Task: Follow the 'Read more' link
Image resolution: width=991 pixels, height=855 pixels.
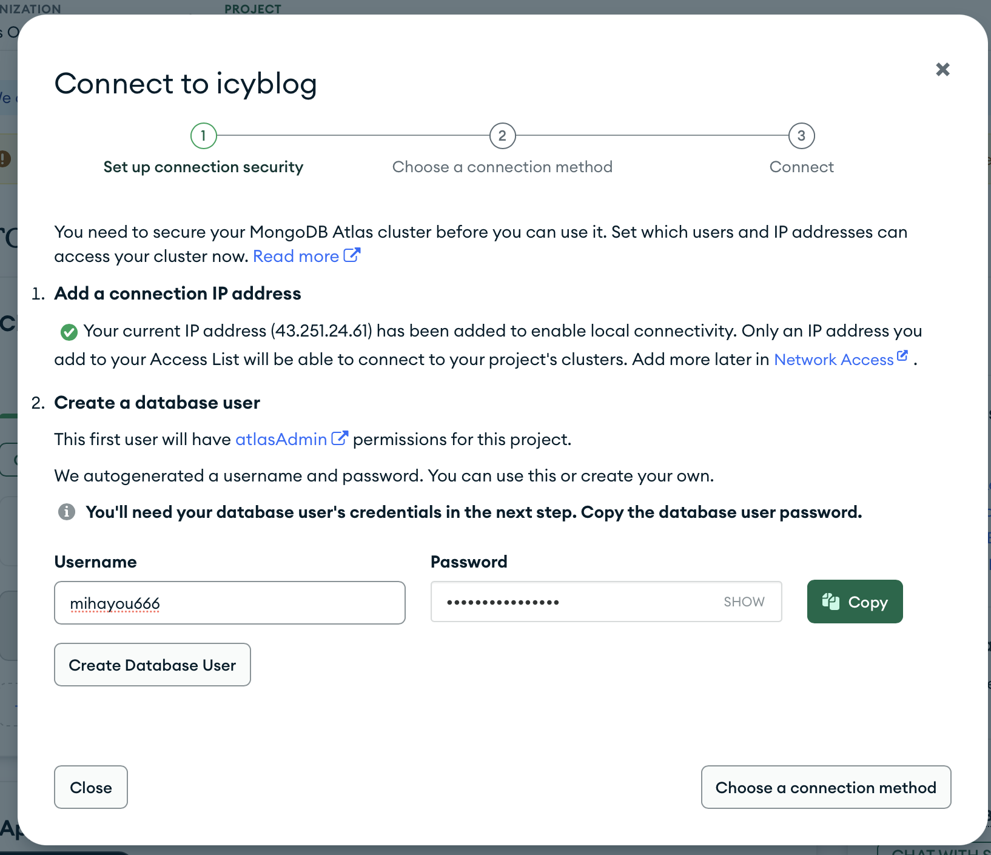Action: pos(306,256)
